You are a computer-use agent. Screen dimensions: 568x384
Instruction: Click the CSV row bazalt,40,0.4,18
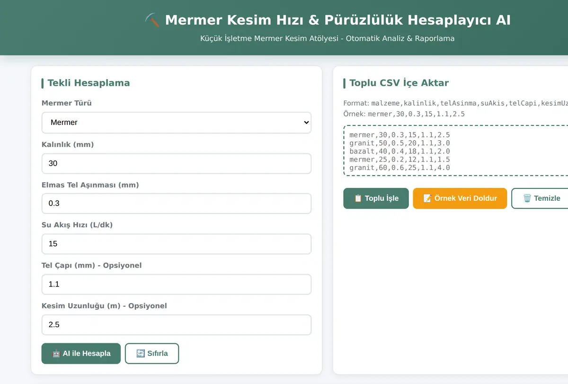(x=399, y=152)
